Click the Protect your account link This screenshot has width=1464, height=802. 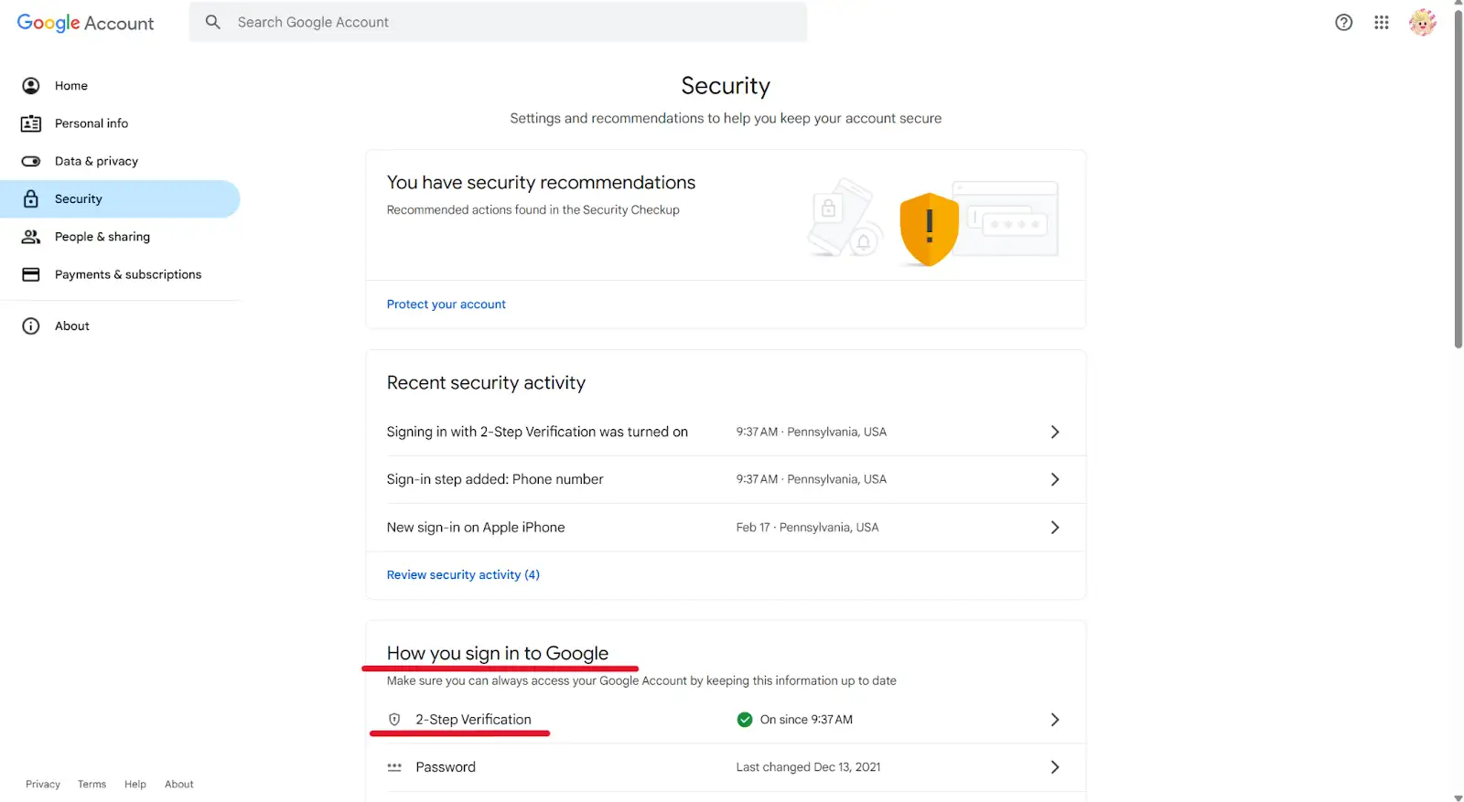click(x=446, y=305)
